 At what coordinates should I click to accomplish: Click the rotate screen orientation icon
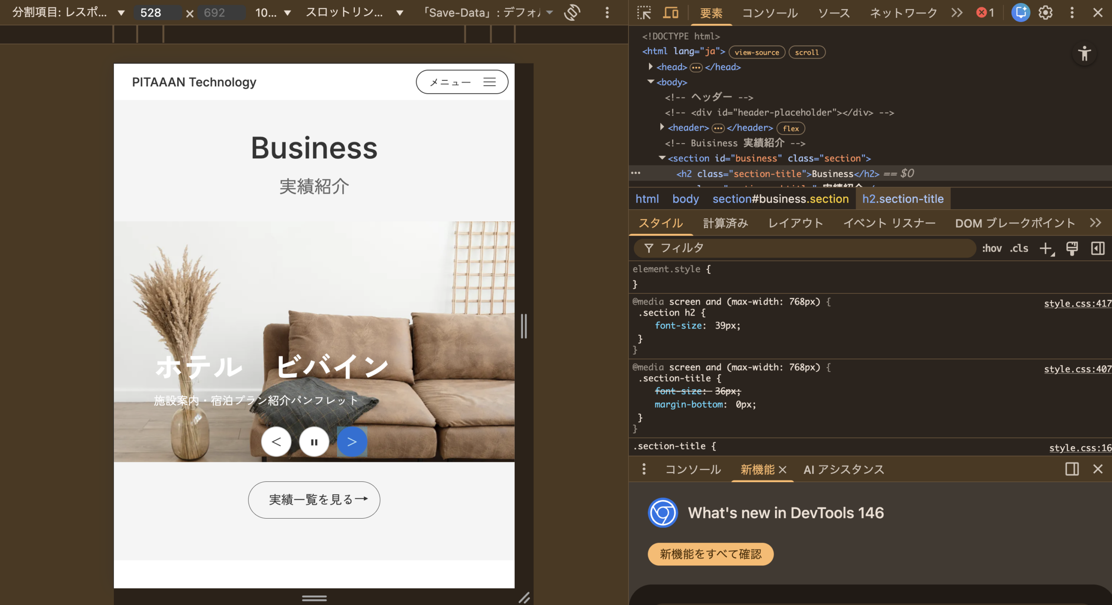[x=572, y=13]
